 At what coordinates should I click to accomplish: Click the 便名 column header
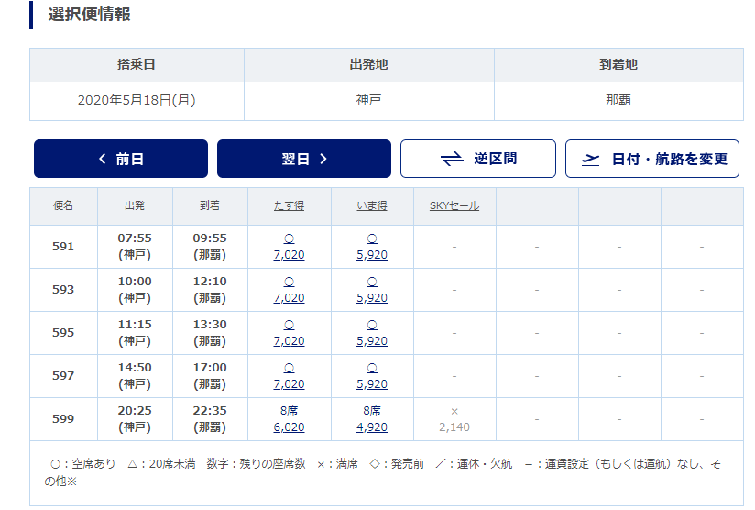coord(63,205)
